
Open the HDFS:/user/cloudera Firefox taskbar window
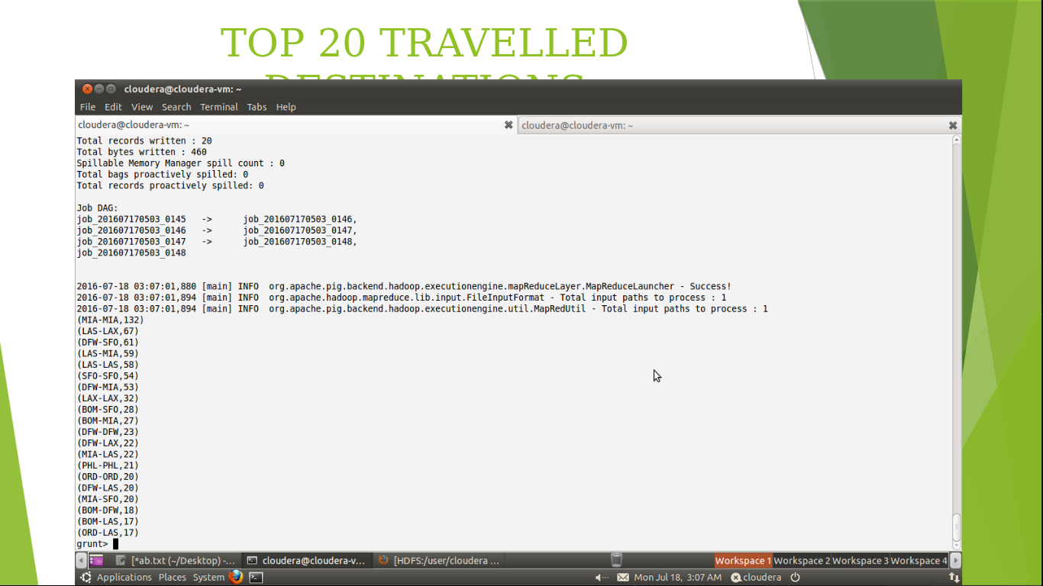[439, 561]
